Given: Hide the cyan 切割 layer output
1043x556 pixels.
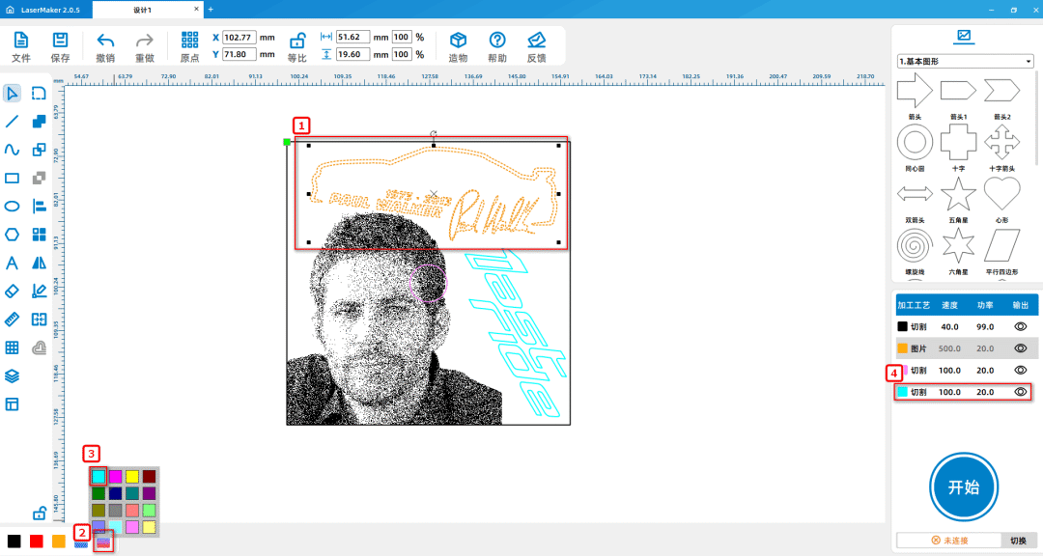Looking at the screenshot, I should click(1020, 392).
